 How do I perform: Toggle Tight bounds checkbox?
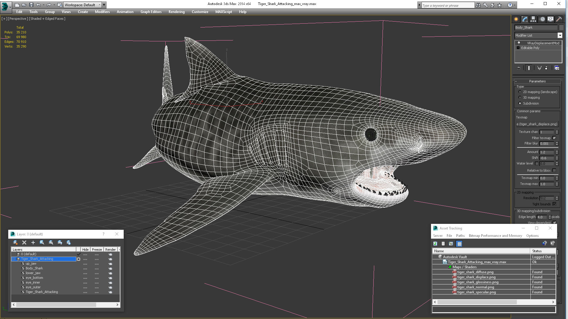tap(554, 204)
